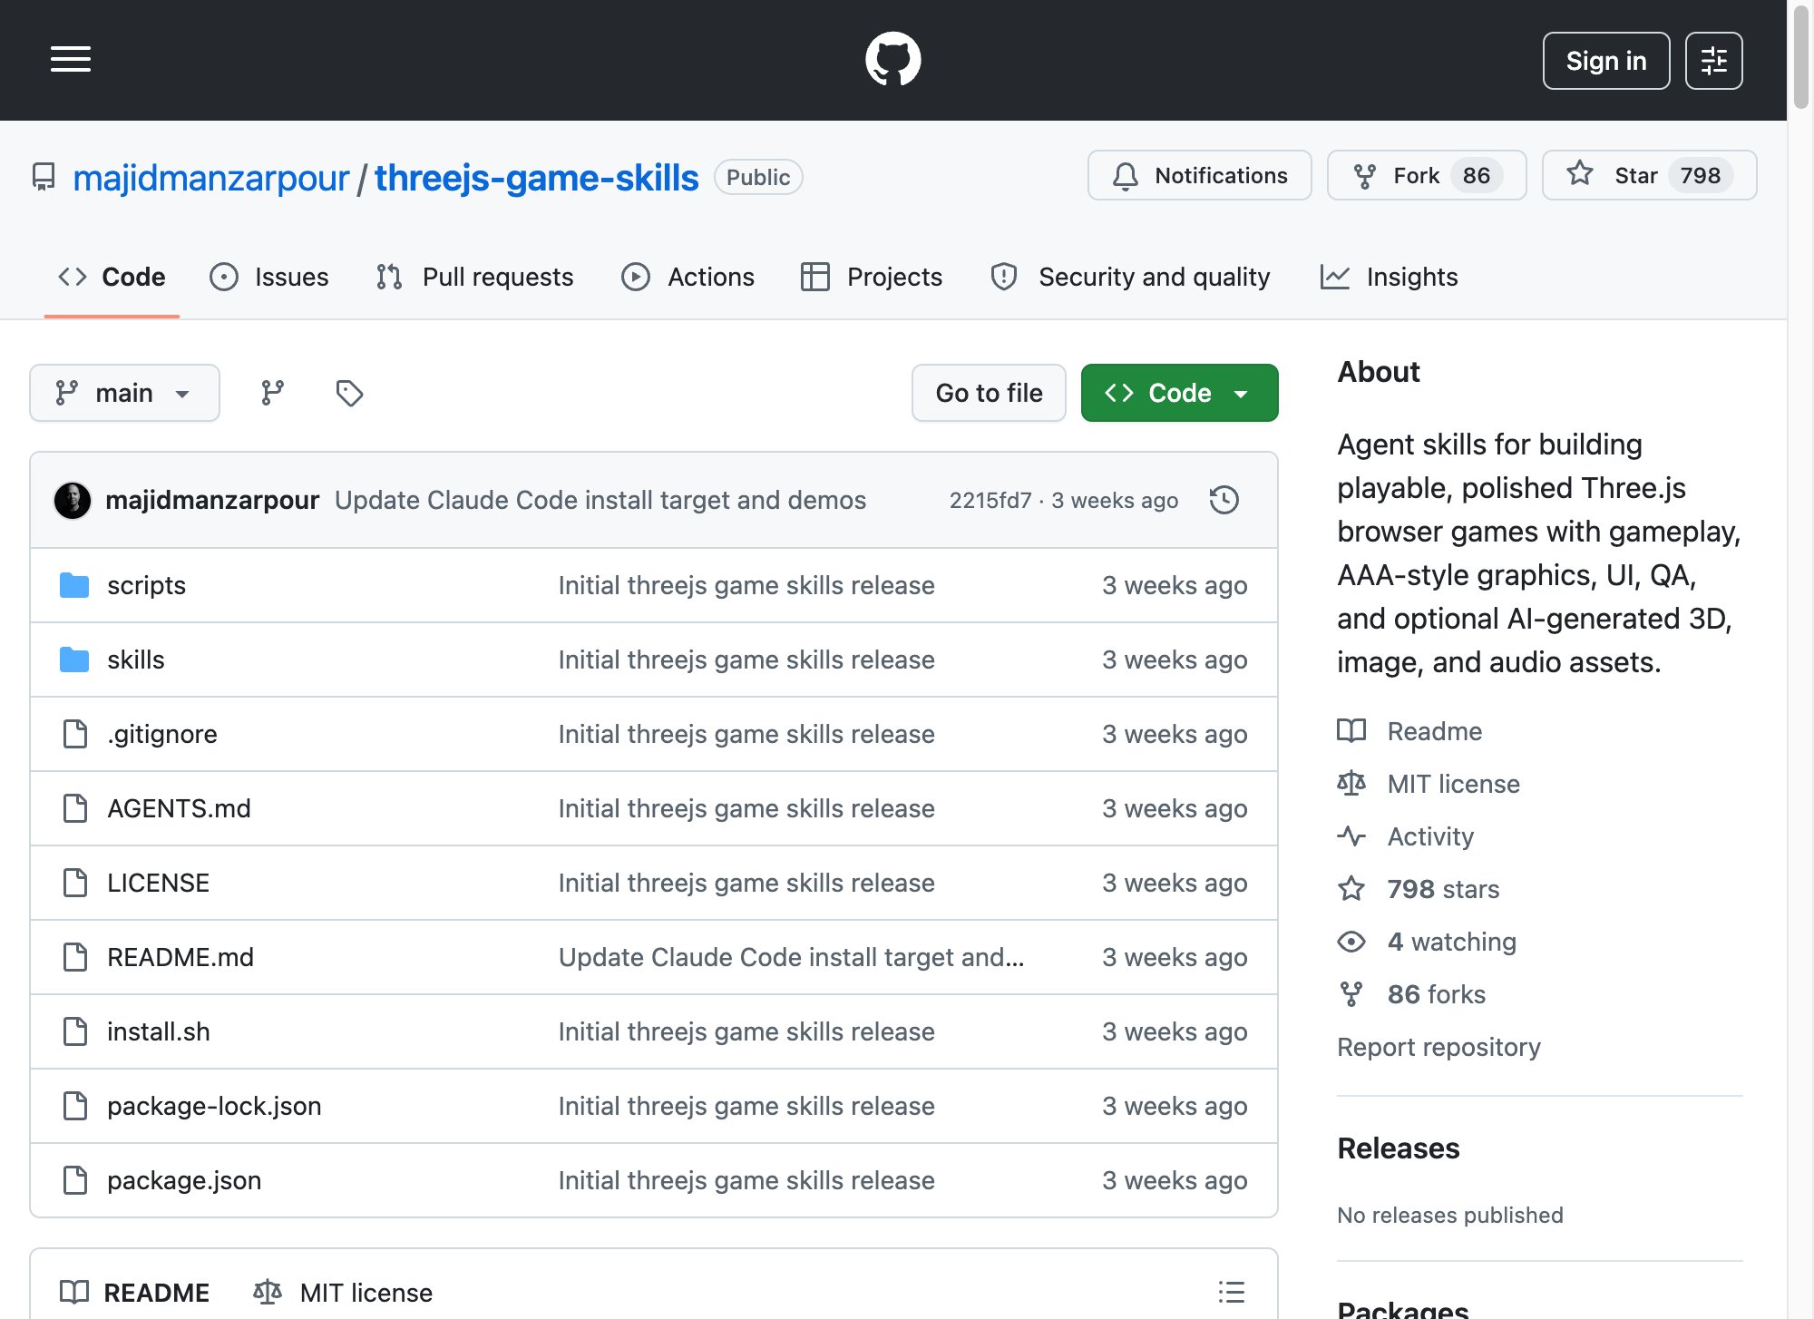Open majidmanzarpour commit author link

pos(212,500)
